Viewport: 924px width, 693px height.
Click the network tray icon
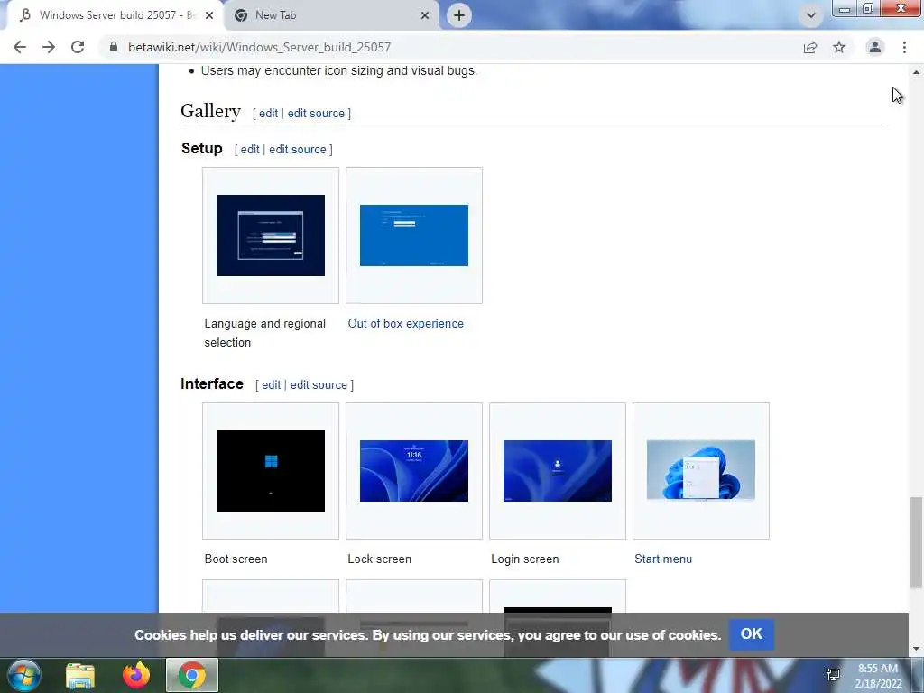coord(833,675)
